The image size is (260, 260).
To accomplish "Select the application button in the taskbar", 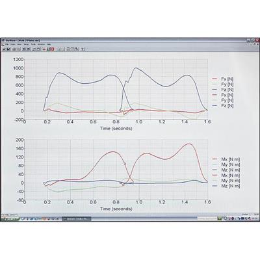I will click(x=77, y=219).
